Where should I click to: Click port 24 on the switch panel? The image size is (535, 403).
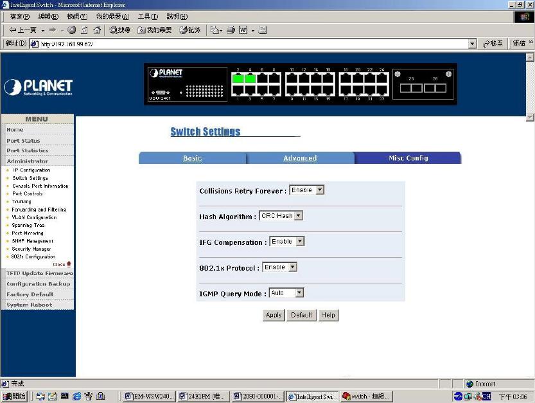point(381,80)
